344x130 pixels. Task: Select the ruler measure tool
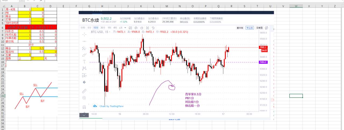pyautogui.click(x=84, y=91)
